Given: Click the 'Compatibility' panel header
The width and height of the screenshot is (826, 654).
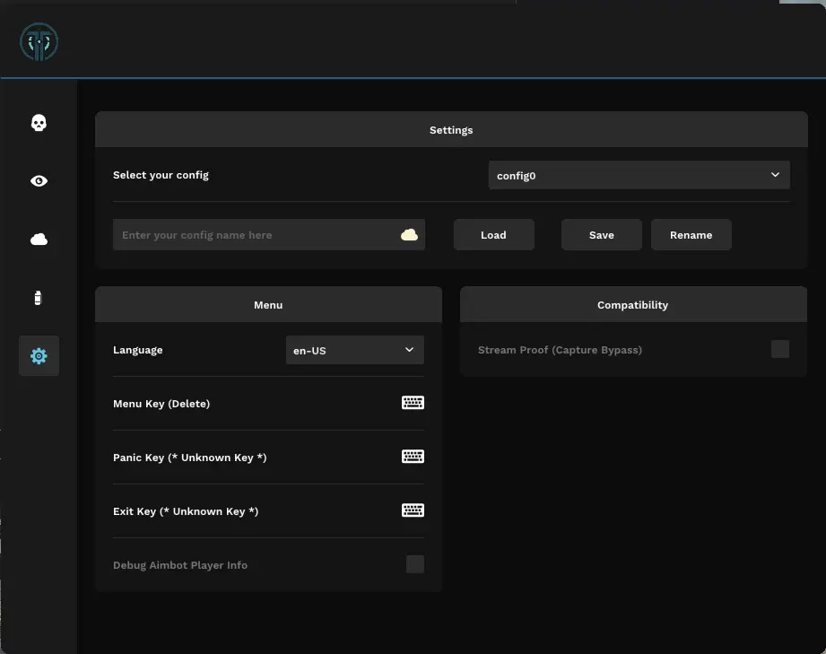Looking at the screenshot, I should coord(633,305).
